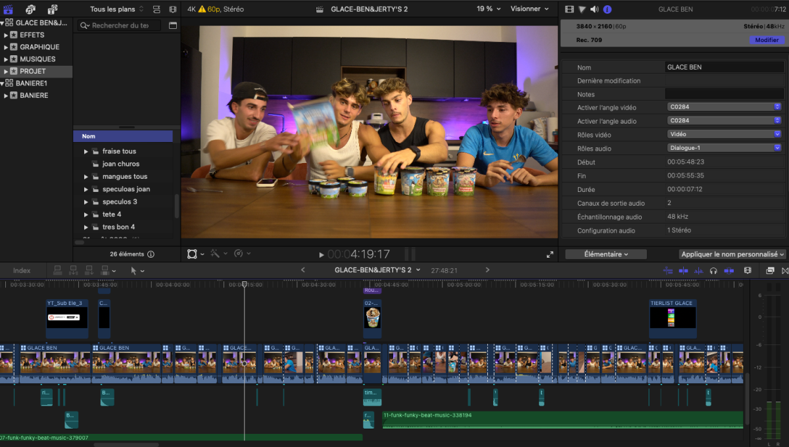Show the Libraries sidebar

[9, 9]
